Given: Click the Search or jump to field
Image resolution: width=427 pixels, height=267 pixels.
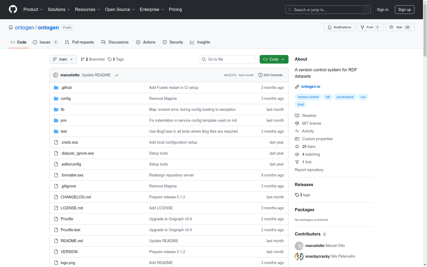Looking at the screenshot, I should (x=328, y=10).
